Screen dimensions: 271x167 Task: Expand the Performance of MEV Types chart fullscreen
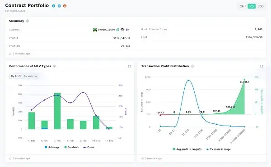coord(129,66)
